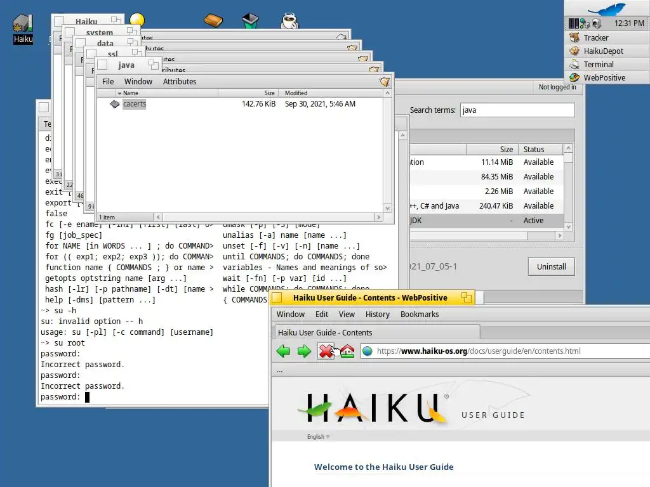Screen dimensions: 650x487
Task: Select the 11.14 MiB Available package row
Action: pos(486,162)
